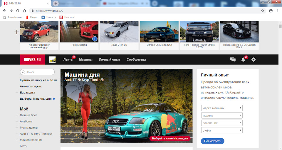Expand the plus next to Мои машины

(17, 127)
